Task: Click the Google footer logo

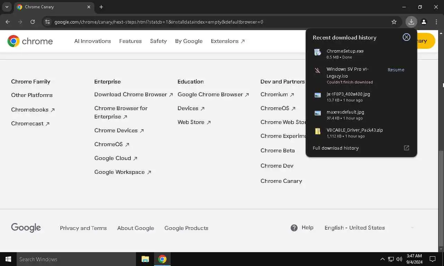Action: click(x=26, y=228)
